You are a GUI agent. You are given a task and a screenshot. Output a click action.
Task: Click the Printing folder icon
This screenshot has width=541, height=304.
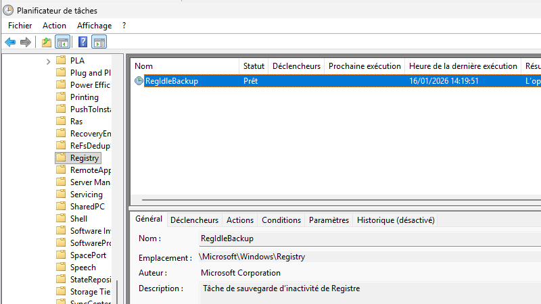[x=61, y=97]
